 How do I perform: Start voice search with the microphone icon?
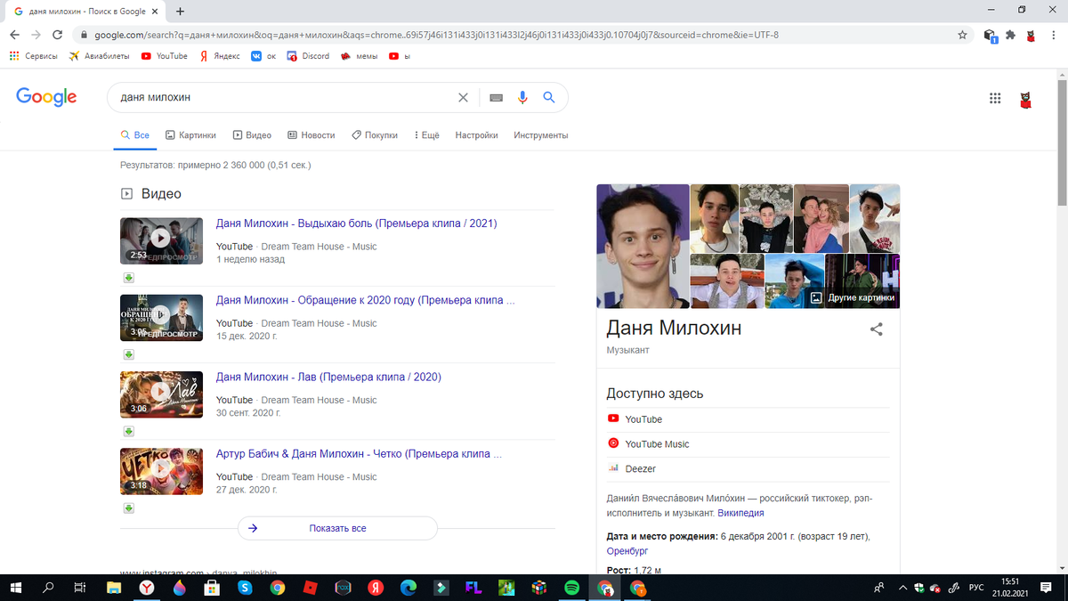pos(523,98)
